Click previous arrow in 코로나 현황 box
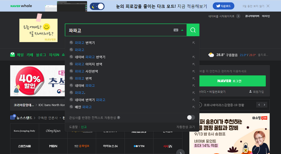281x154 pixels. (x=259, y=105)
